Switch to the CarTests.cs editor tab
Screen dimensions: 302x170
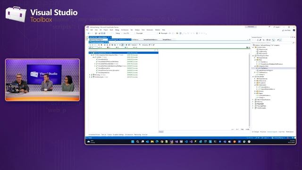[x=135, y=40]
